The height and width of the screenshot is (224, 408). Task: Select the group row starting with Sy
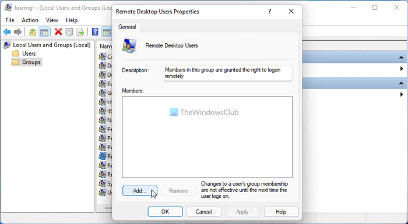click(105, 183)
